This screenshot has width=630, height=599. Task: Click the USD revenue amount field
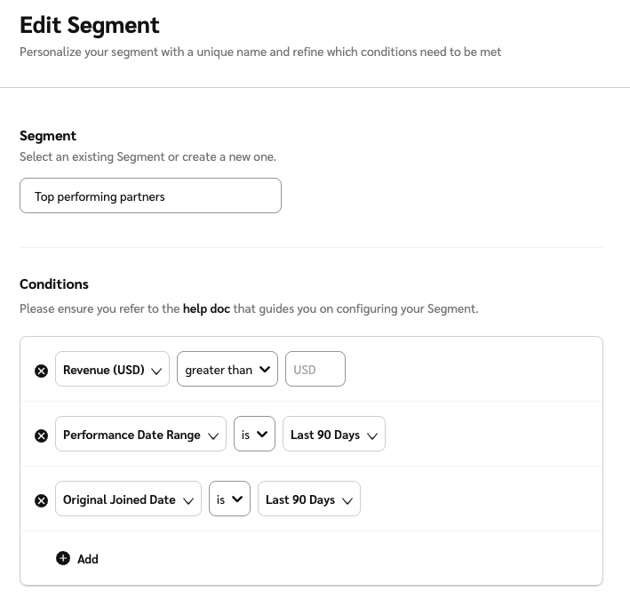coord(315,370)
